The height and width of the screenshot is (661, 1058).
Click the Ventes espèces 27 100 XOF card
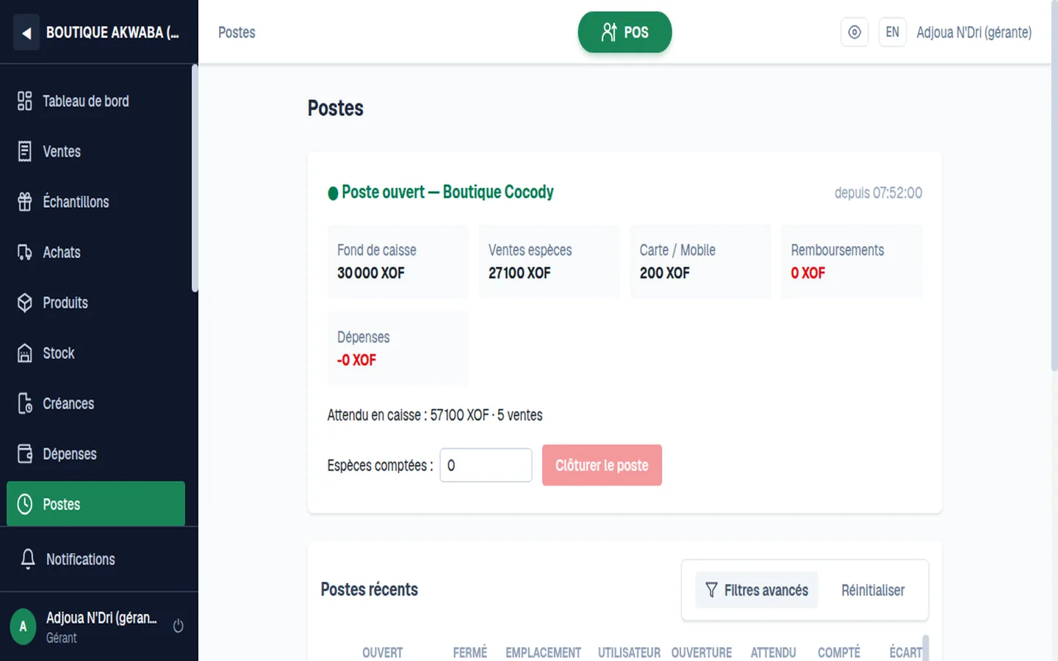click(550, 261)
